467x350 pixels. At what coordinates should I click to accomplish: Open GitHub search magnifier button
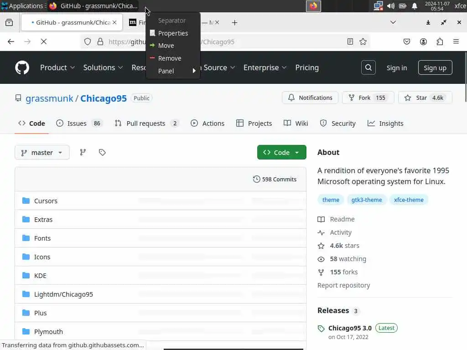pyautogui.click(x=368, y=67)
